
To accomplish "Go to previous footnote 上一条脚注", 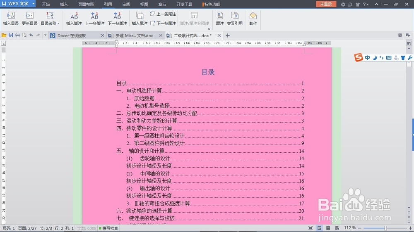I will tap(94, 19).
